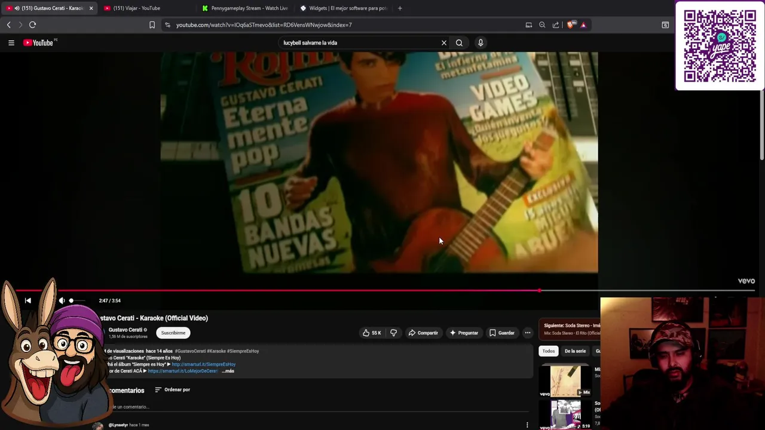Open the Siguiente: Soda Stereo mix panel
Image resolution: width=765 pixels, height=430 pixels.
coord(570,329)
